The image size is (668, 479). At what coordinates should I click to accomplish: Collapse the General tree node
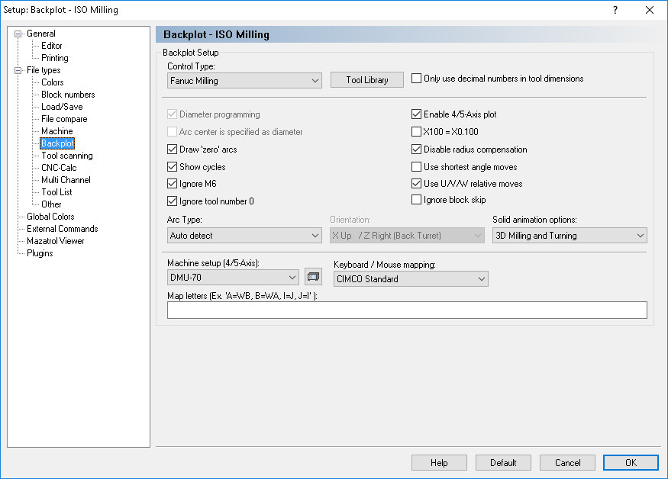pos(18,34)
